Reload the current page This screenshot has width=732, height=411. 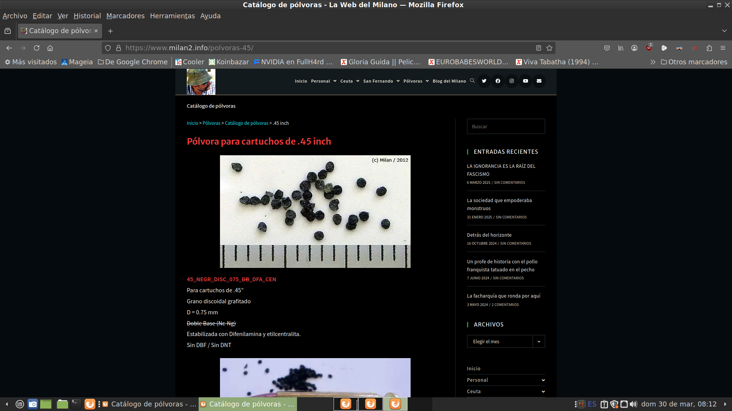[x=37, y=48]
